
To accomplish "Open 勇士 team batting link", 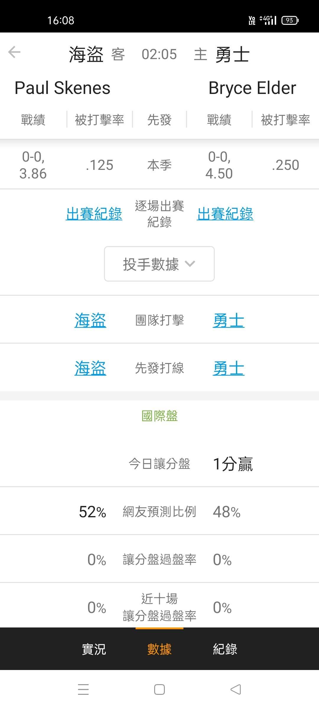I will pyautogui.click(x=228, y=320).
